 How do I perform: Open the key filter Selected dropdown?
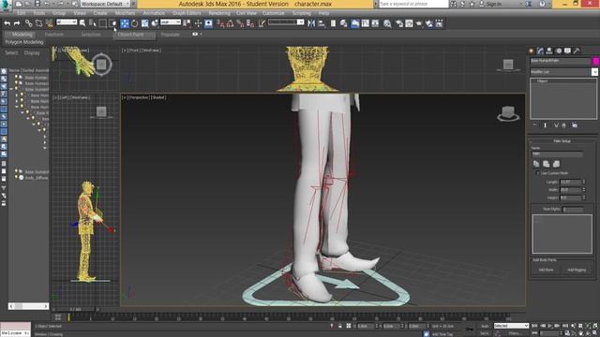(511, 326)
